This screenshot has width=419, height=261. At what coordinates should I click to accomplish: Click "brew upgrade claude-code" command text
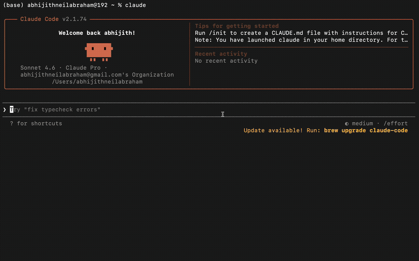click(366, 130)
